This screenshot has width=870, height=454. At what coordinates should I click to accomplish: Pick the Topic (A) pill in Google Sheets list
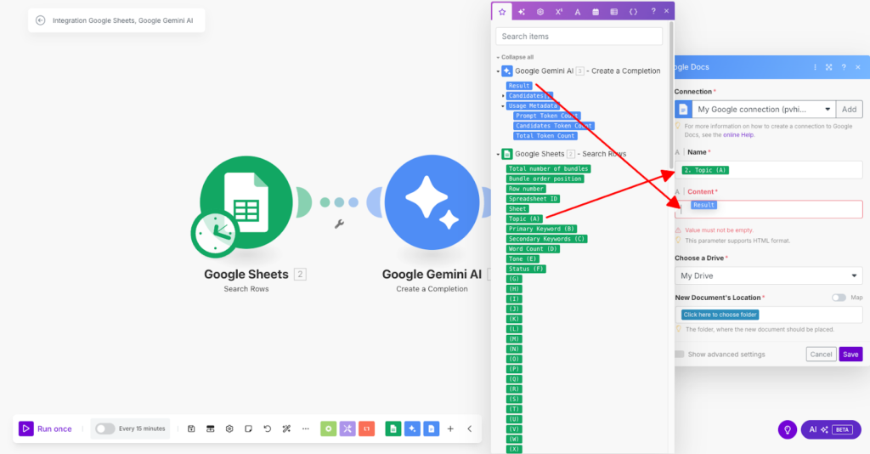[524, 218]
